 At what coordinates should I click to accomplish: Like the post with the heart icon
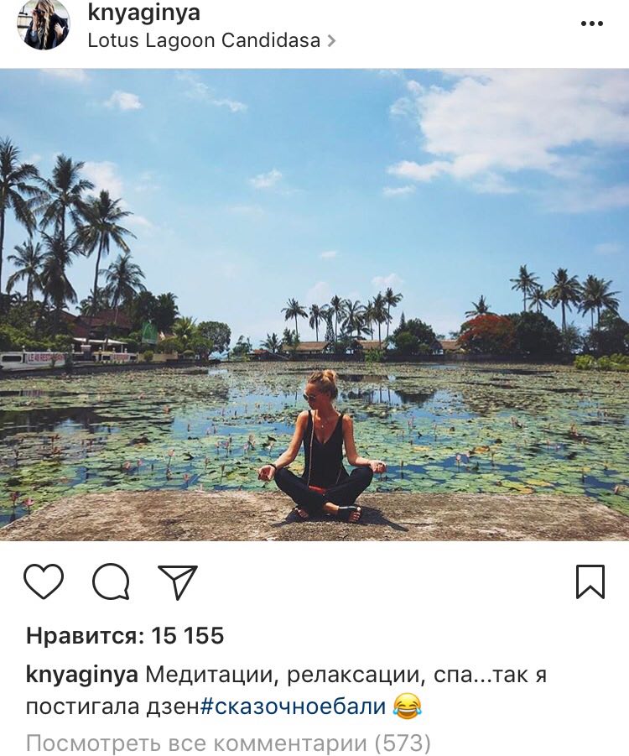click(x=44, y=581)
